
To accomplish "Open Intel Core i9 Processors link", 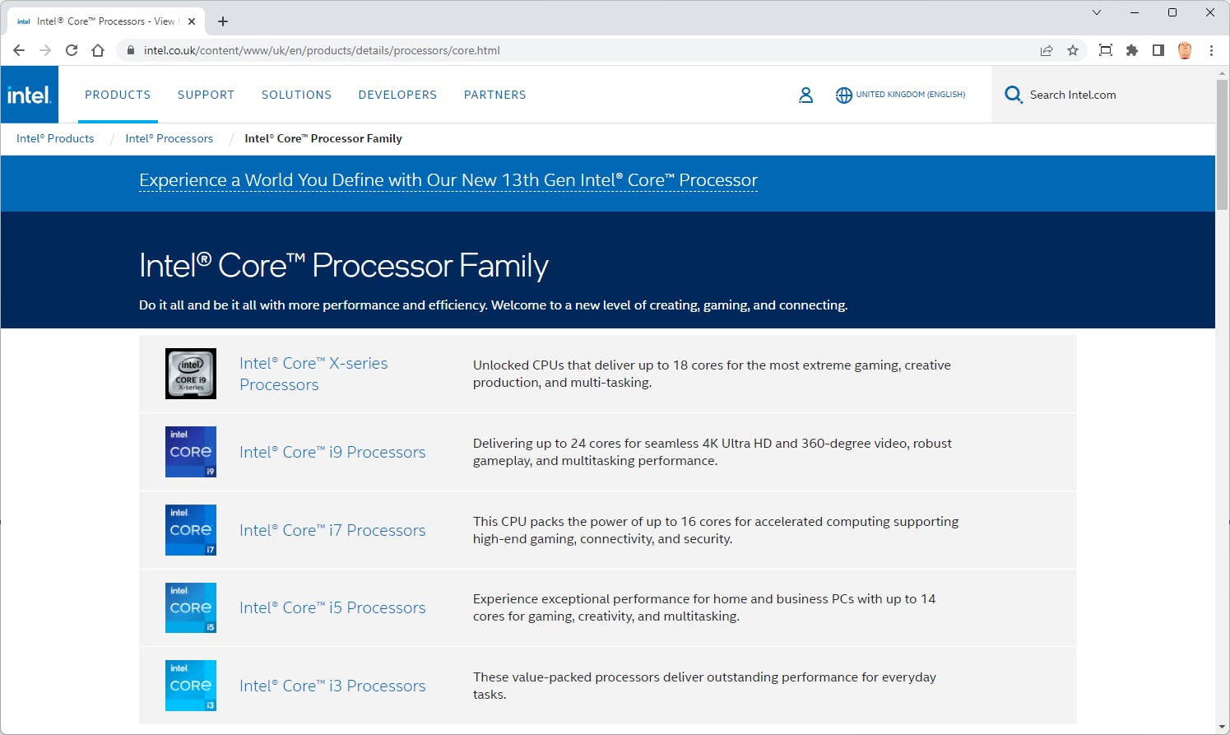I will click(332, 452).
